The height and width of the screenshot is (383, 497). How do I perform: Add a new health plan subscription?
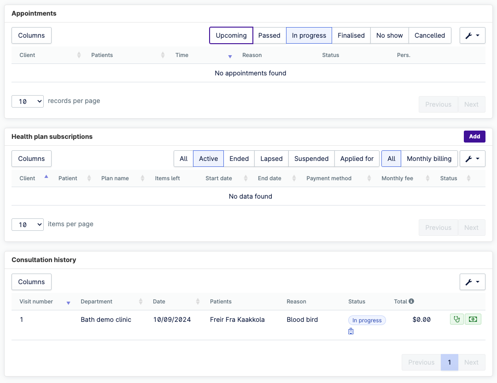pyautogui.click(x=474, y=137)
